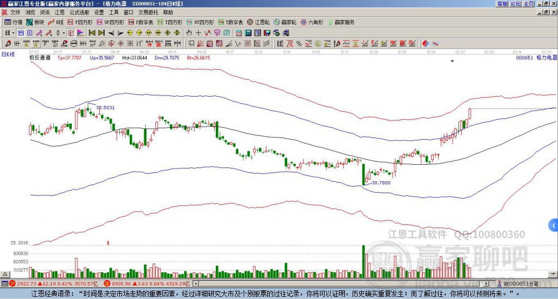Click the blue side-panel collapse arrow
This screenshot has height=299, width=558.
tap(553, 225)
